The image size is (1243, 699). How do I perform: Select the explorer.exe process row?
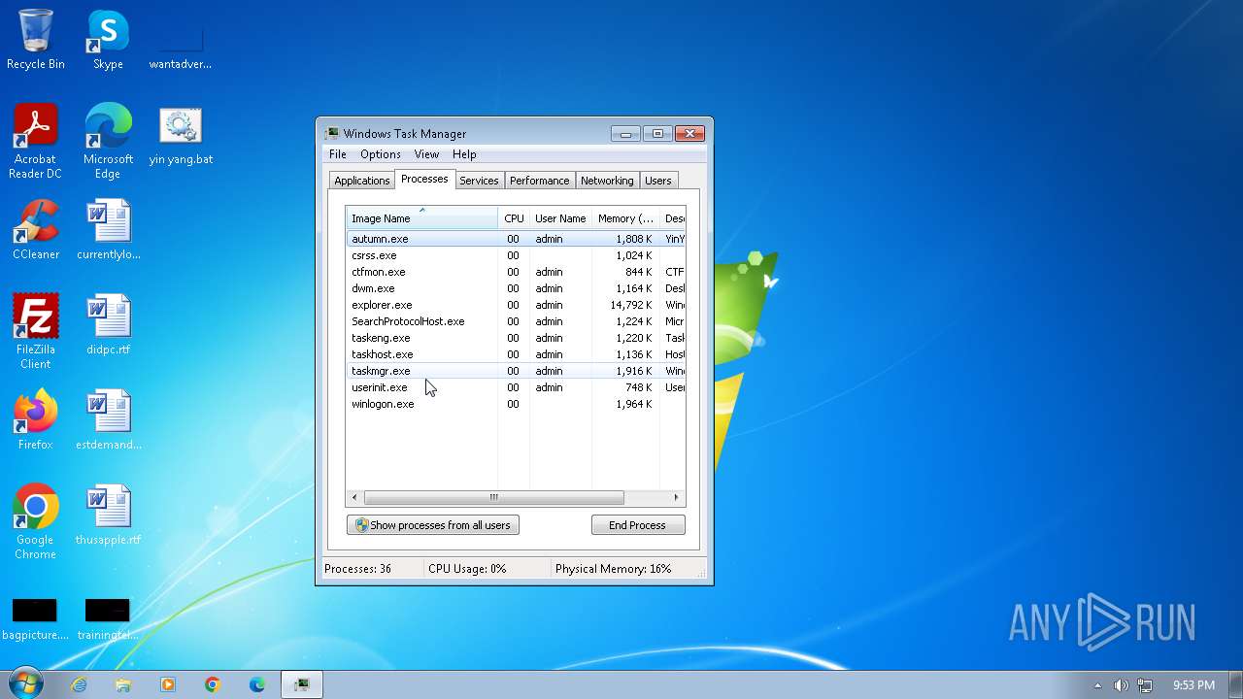pos(516,305)
